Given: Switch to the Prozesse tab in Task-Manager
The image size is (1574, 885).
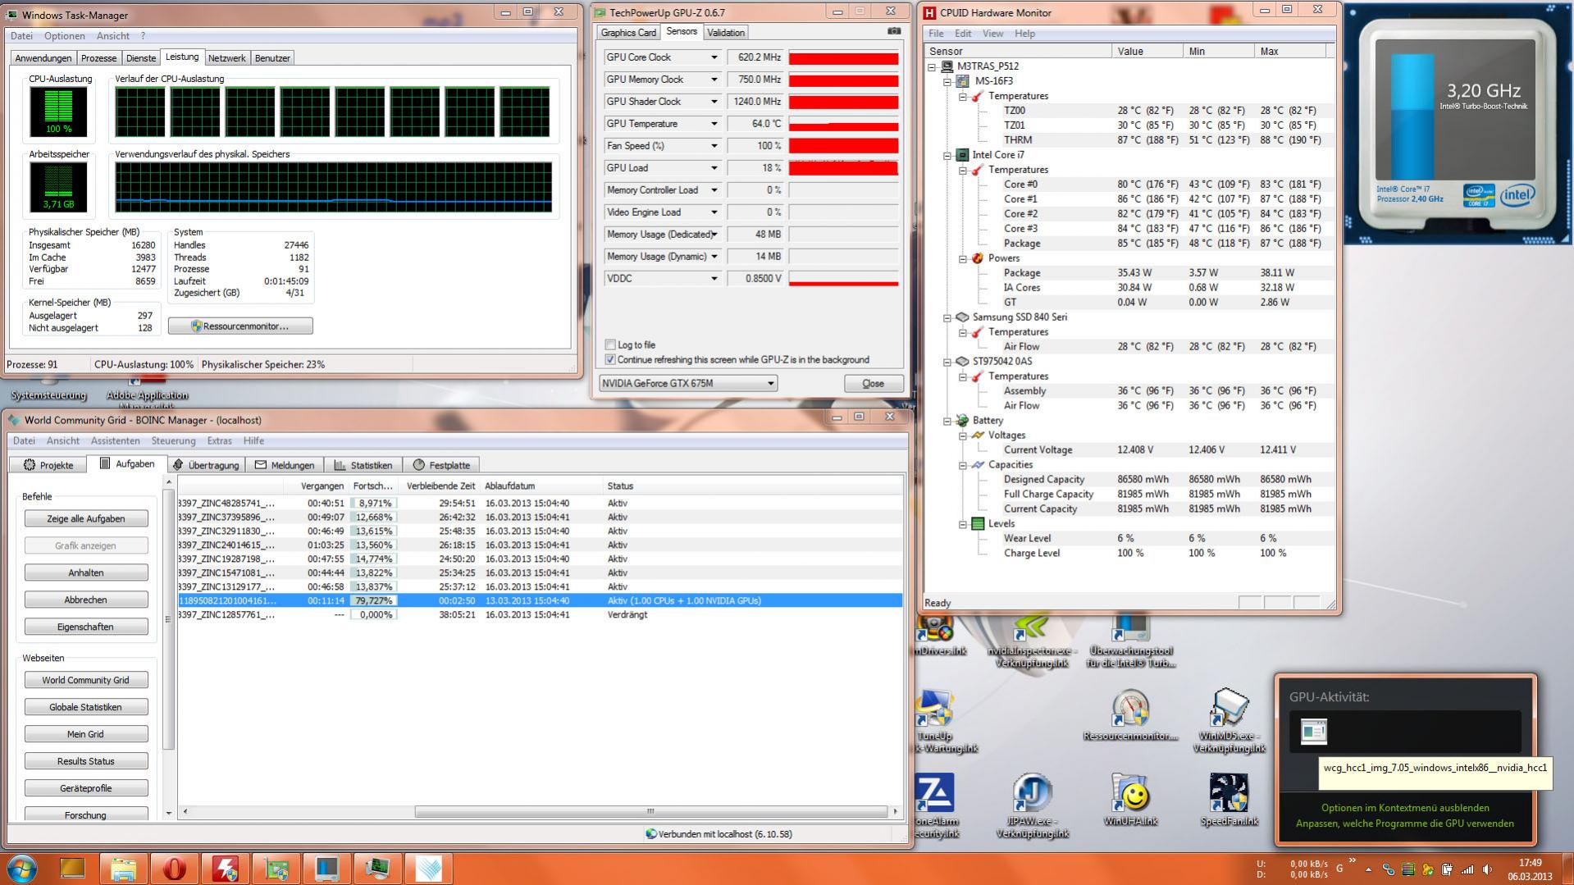Looking at the screenshot, I should 98,58.
